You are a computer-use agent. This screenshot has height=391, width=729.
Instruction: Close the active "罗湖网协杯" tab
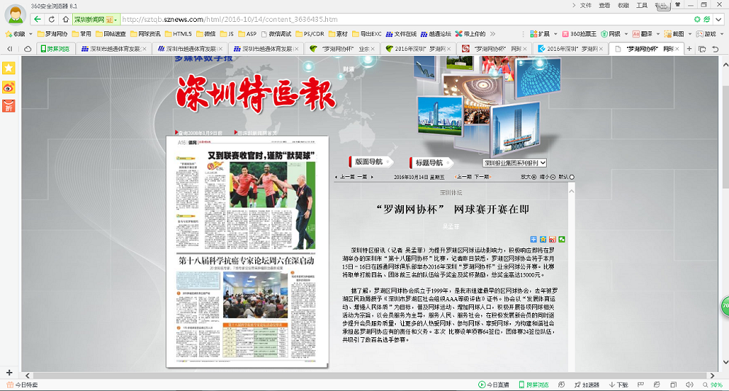point(677,49)
